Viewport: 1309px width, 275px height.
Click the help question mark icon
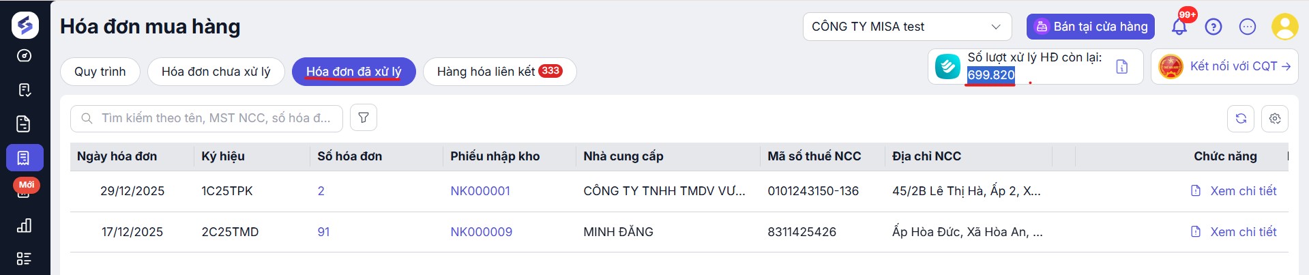tap(1213, 27)
